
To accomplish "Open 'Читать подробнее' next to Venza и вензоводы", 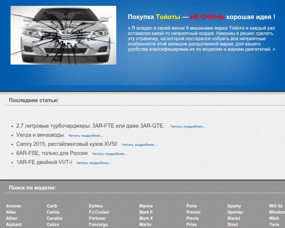I will pyautogui.click(x=86, y=136).
